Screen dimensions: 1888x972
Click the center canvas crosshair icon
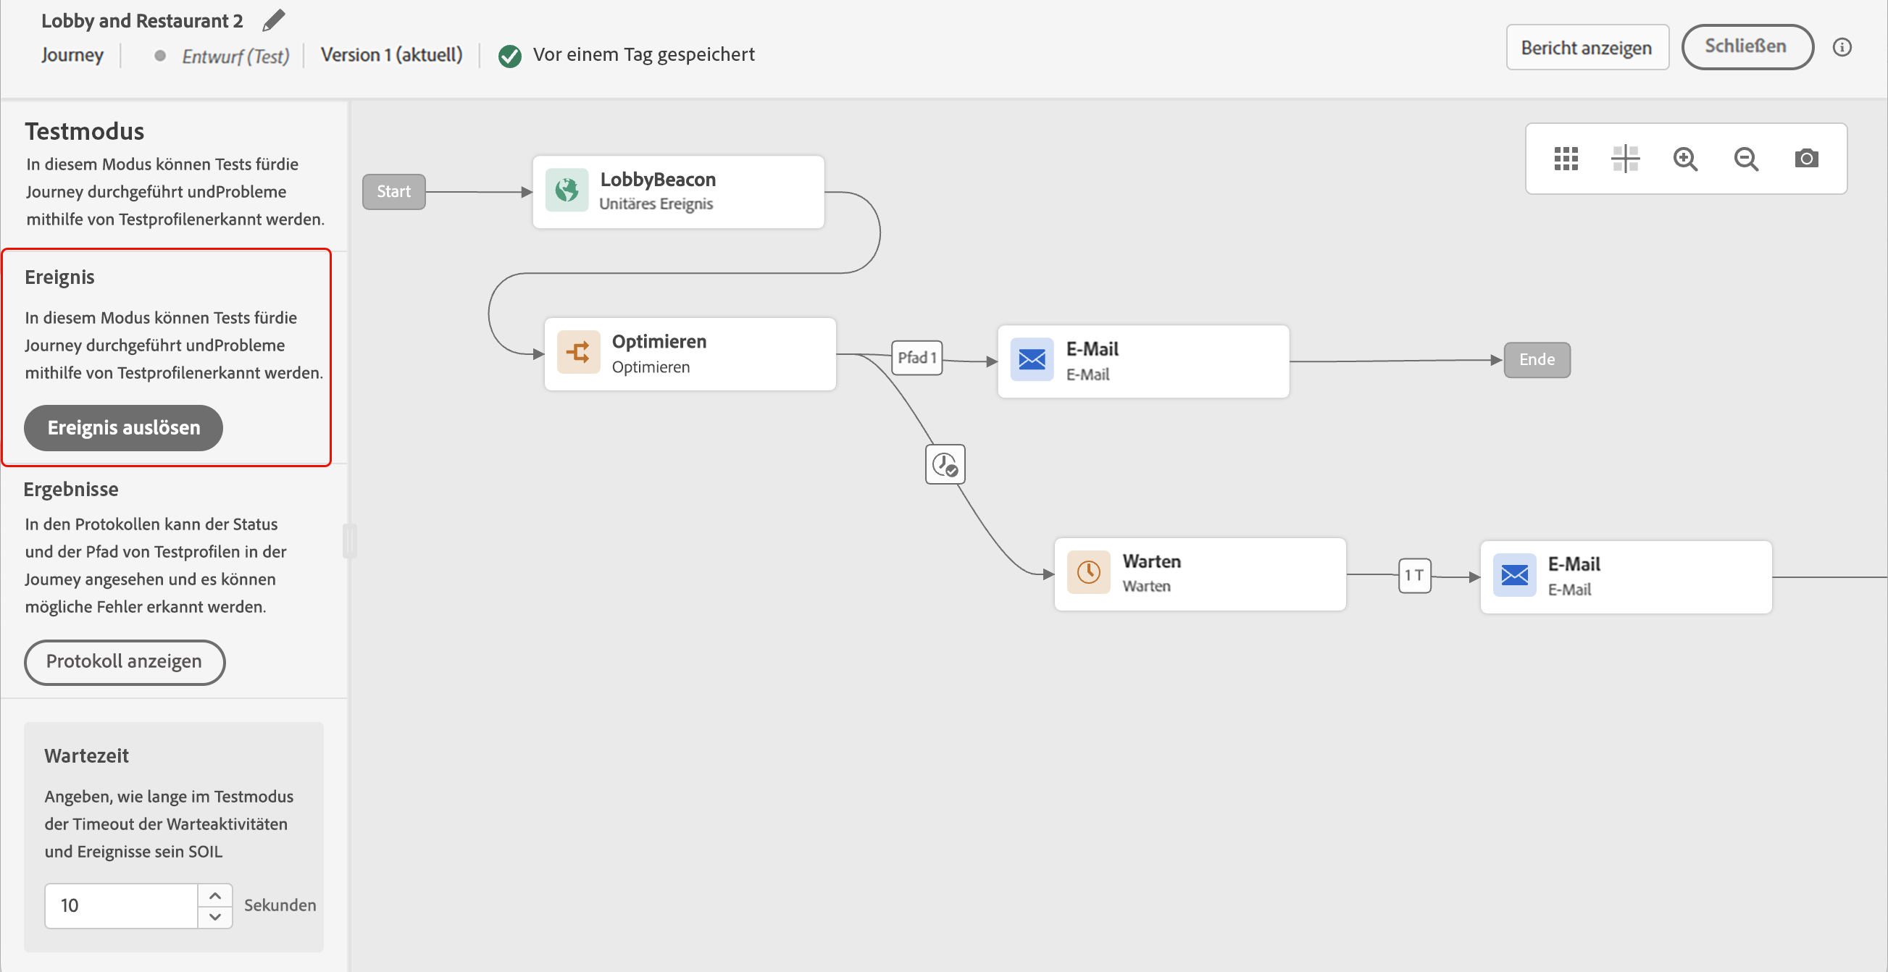pyautogui.click(x=1625, y=158)
